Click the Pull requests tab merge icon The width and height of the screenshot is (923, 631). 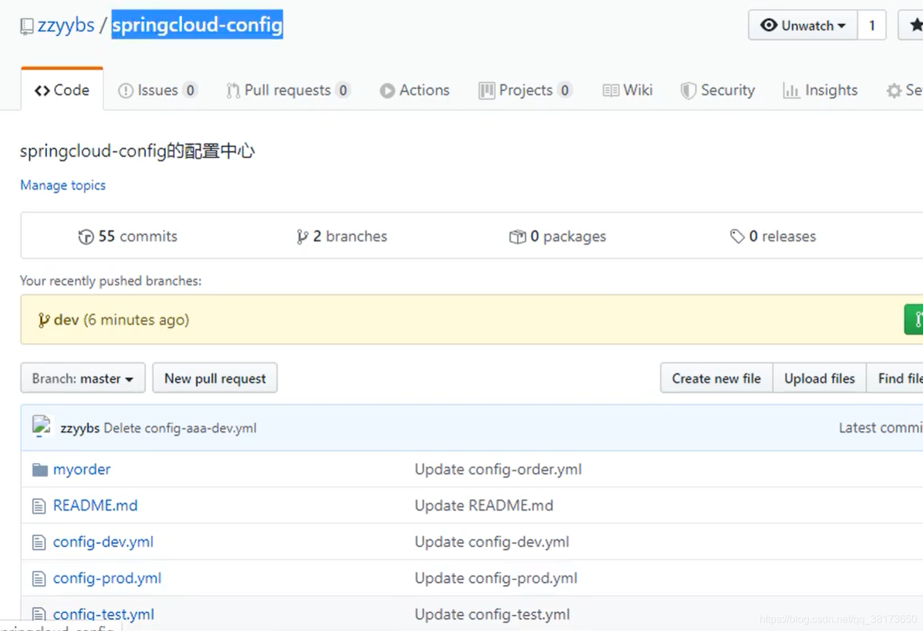(x=233, y=90)
